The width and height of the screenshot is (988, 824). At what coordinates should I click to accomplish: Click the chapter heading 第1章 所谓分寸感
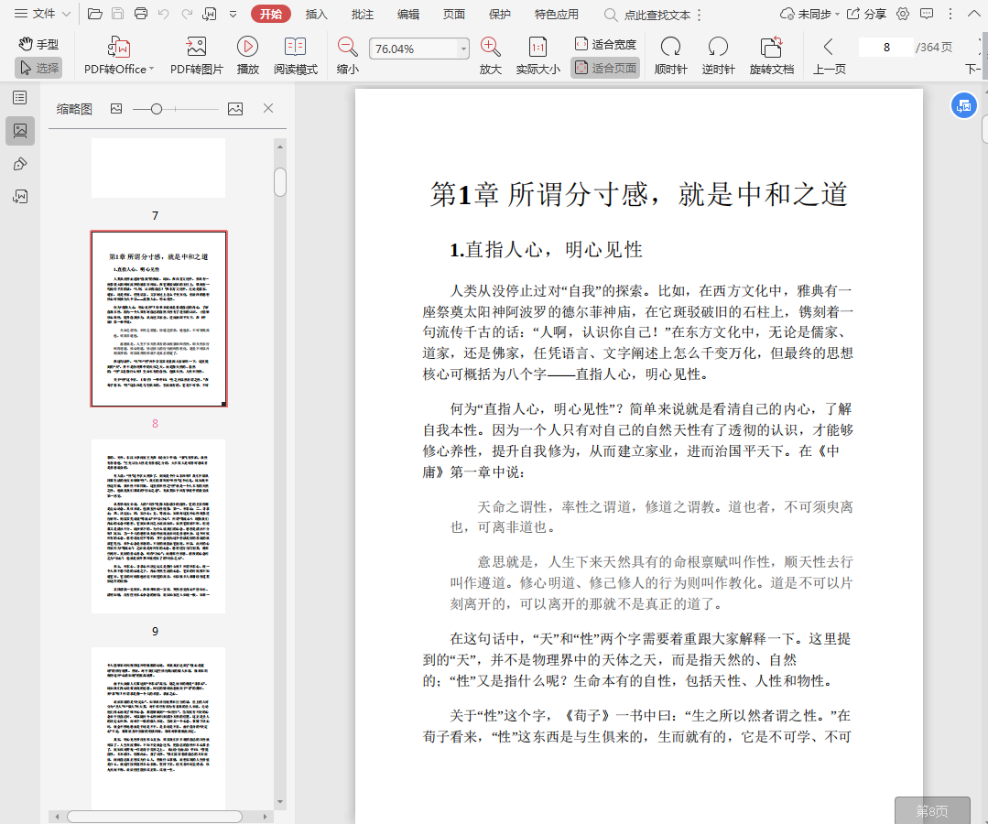pyautogui.click(x=639, y=194)
